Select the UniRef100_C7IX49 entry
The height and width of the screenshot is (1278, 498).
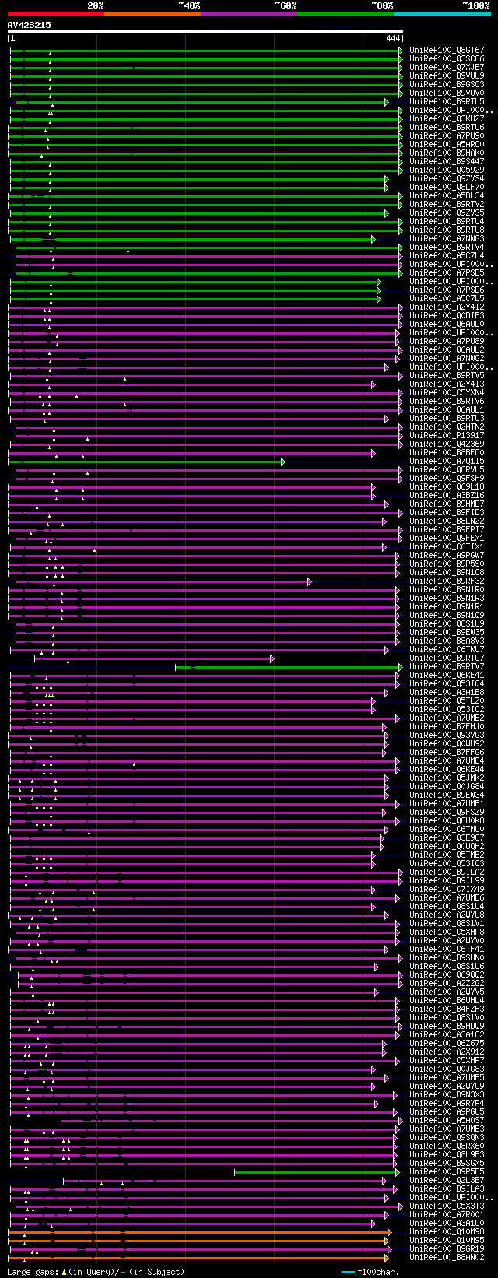tap(447, 890)
